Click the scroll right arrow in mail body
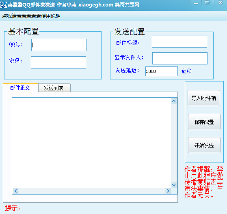Screen dimensions: 227x214 pos(168,191)
